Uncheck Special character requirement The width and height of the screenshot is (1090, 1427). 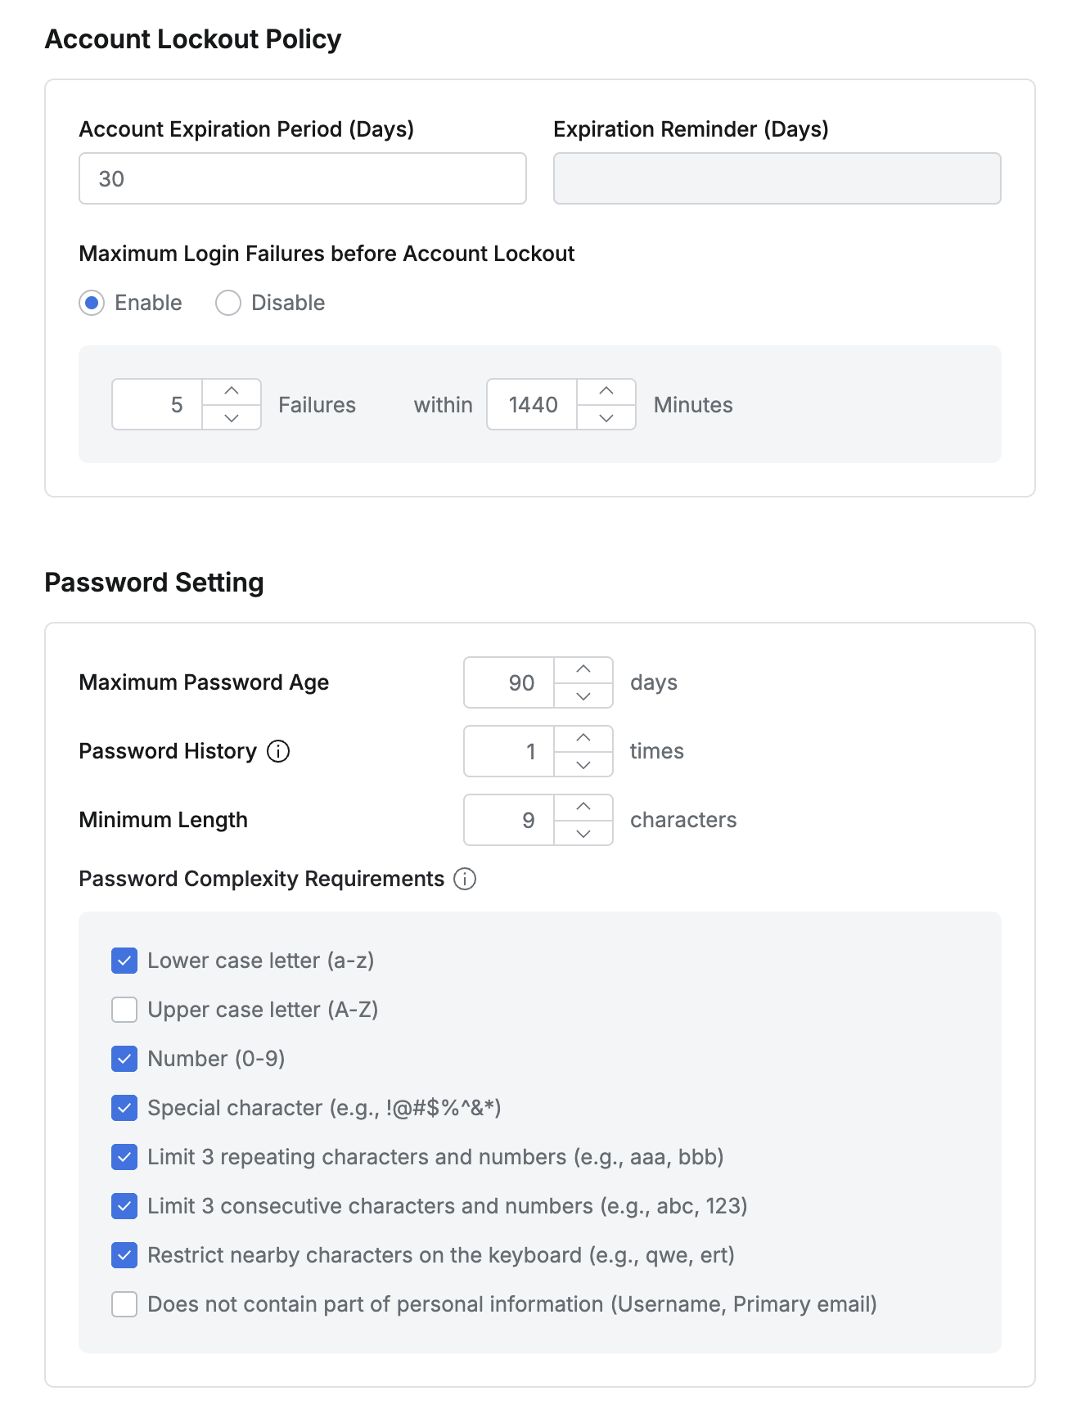click(x=124, y=1108)
